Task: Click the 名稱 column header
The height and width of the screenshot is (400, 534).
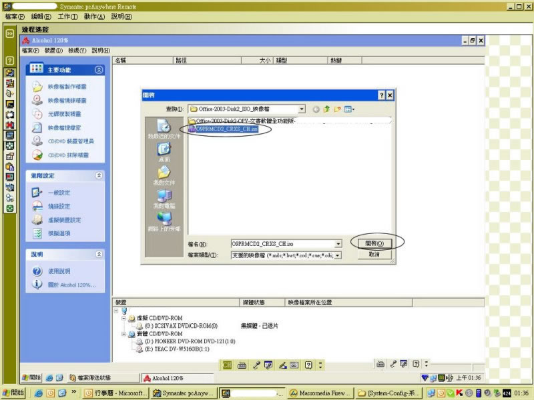Action: click(x=143, y=61)
